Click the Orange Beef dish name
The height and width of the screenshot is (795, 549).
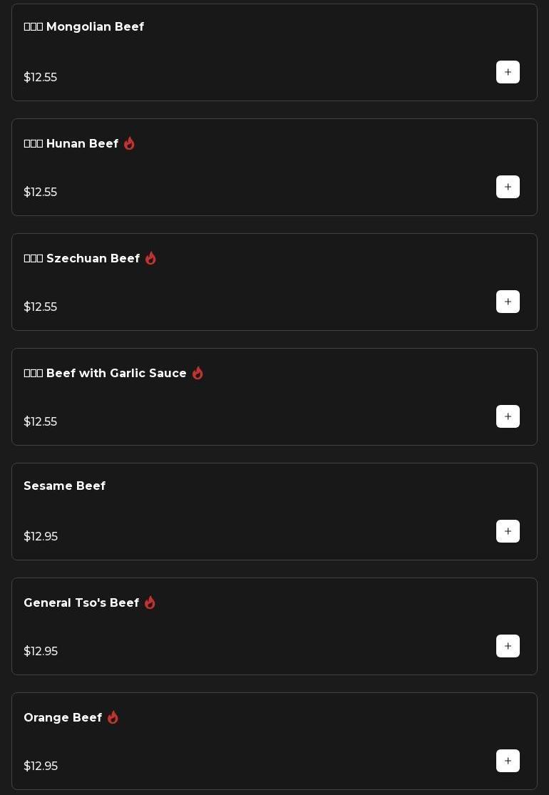tap(63, 718)
